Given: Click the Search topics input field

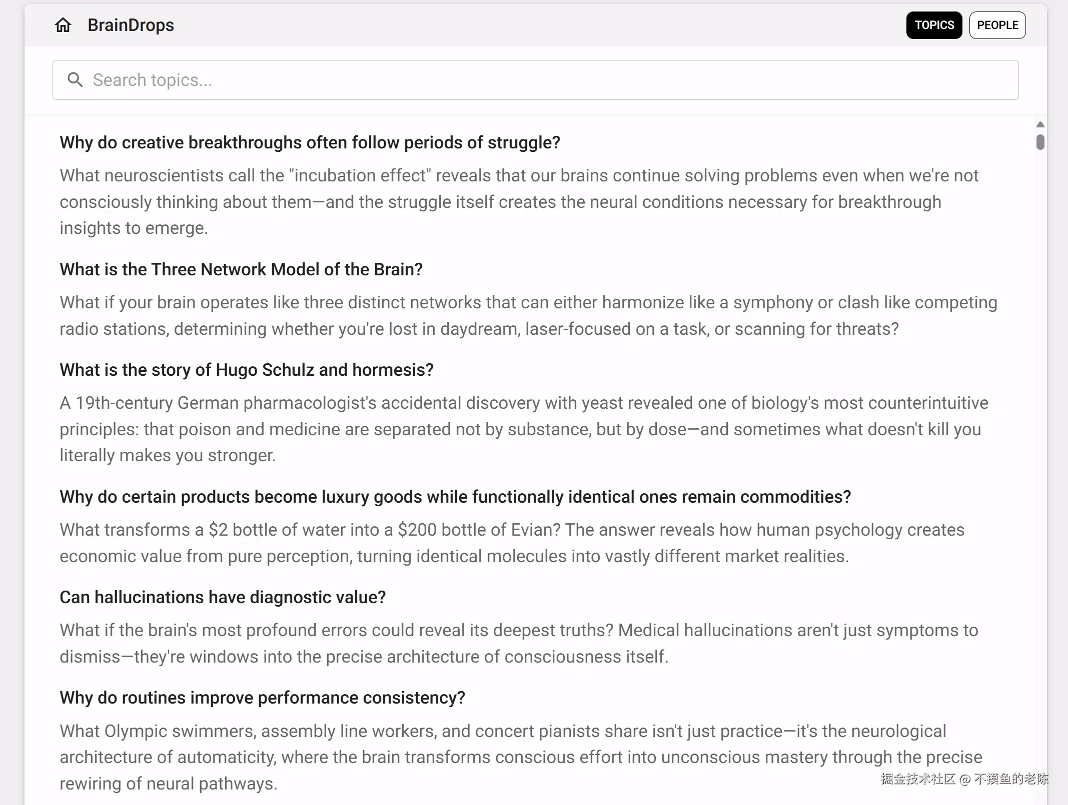Looking at the screenshot, I should click(x=535, y=80).
